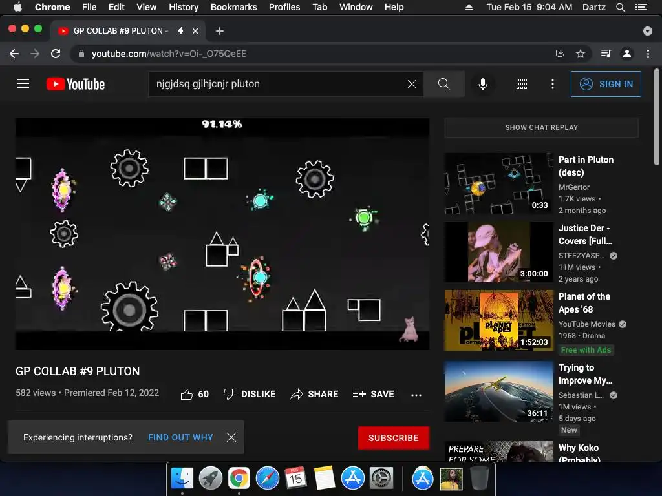Screen dimensions: 662x496
Task: Dislike the video with the thumbs-down button
Action: point(250,394)
